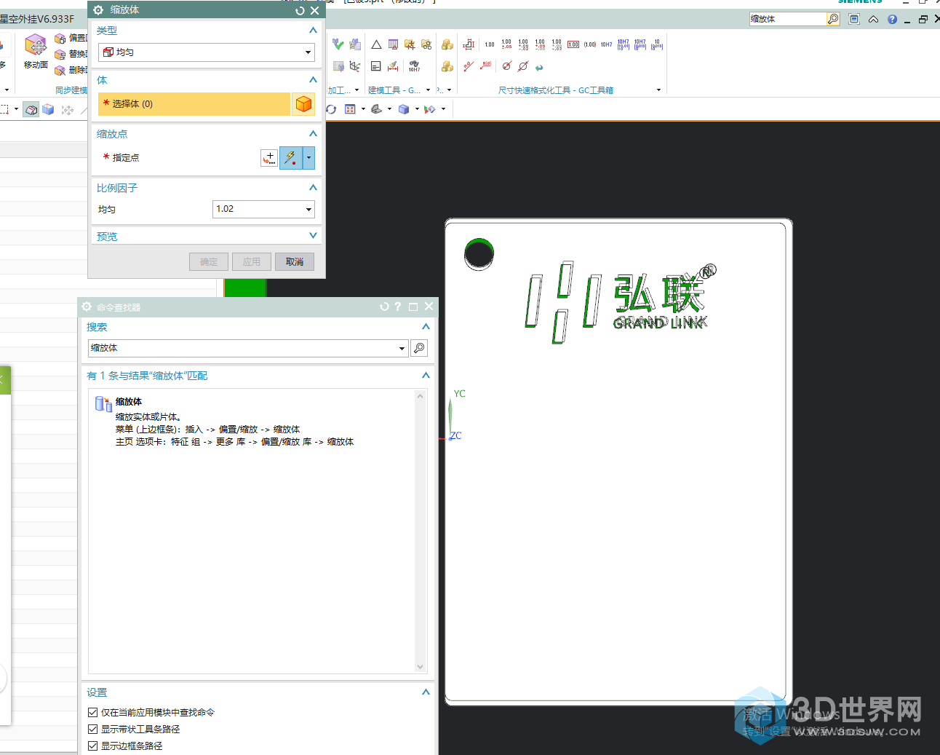Collapse the 比例因子 section
Viewport: 940px width, 755px height.
[x=313, y=188]
